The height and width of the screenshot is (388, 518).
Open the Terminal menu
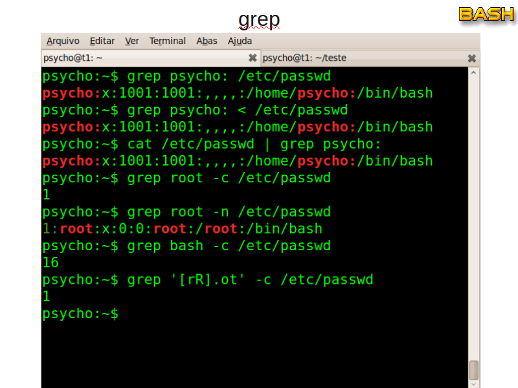pyautogui.click(x=167, y=41)
